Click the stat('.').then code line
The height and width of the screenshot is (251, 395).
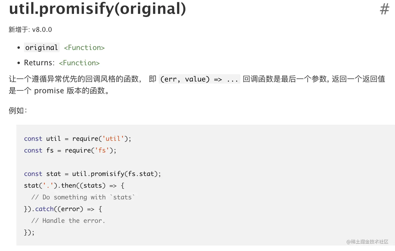coord(74,186)
